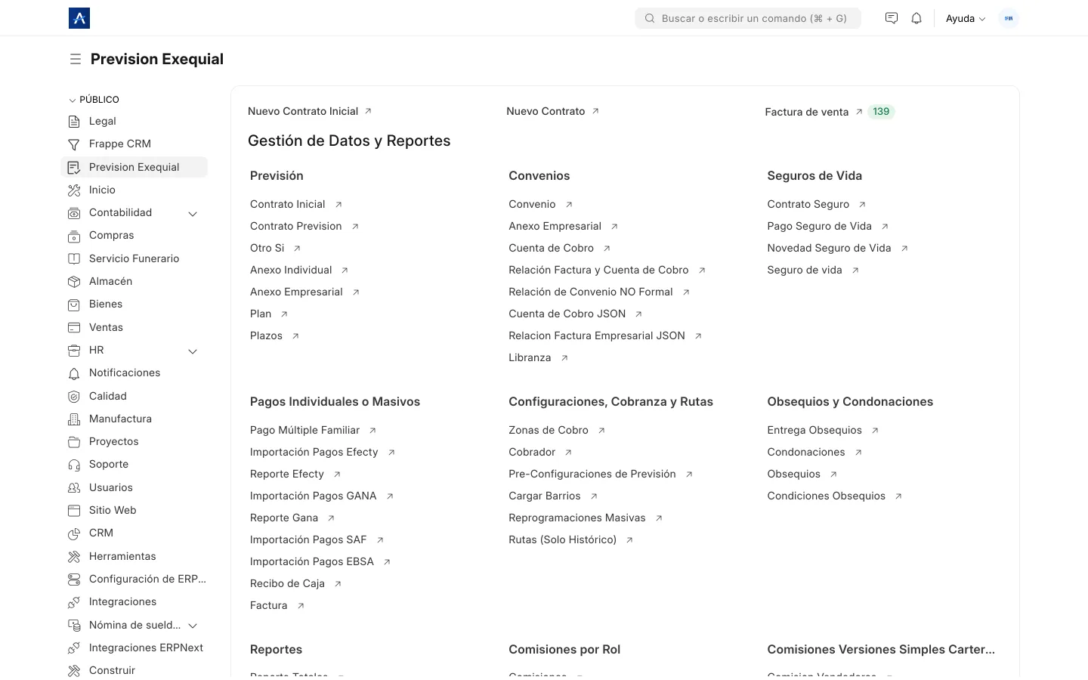Select the Almacén box icon in sidebar

(x=74, y=282)
